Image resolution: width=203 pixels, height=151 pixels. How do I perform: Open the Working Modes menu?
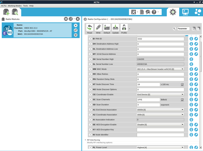tap(15, 6)
